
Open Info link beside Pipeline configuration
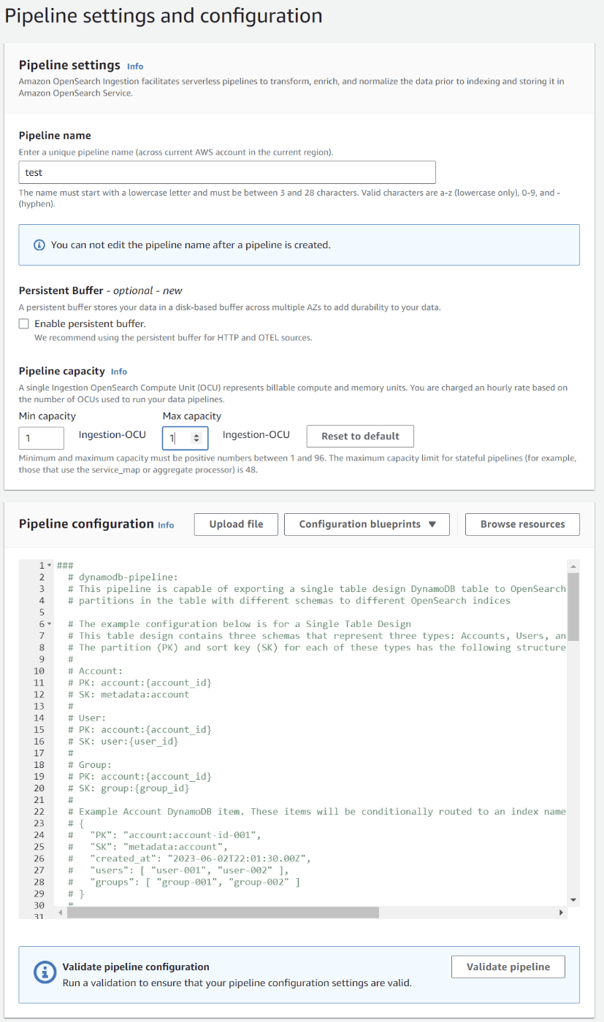166,525
